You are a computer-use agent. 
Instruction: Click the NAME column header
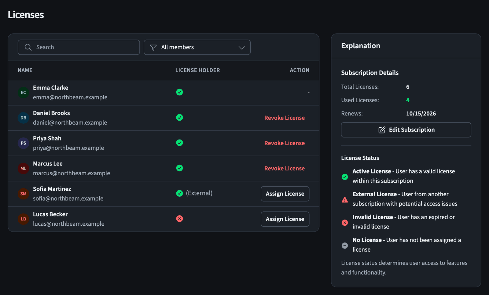[x=25, y=71]
